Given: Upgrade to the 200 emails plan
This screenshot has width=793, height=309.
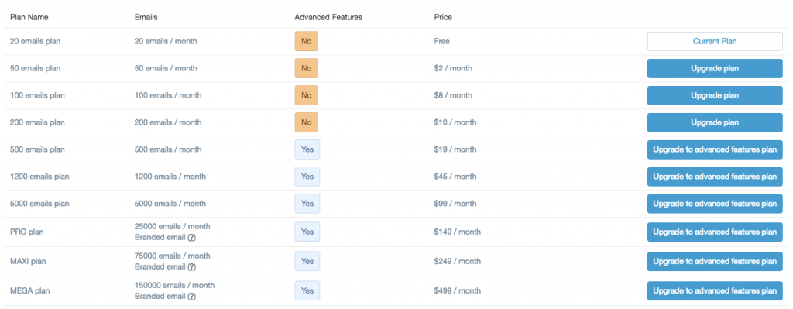Looking at the screenshot, I should click(x=715, y=122).
